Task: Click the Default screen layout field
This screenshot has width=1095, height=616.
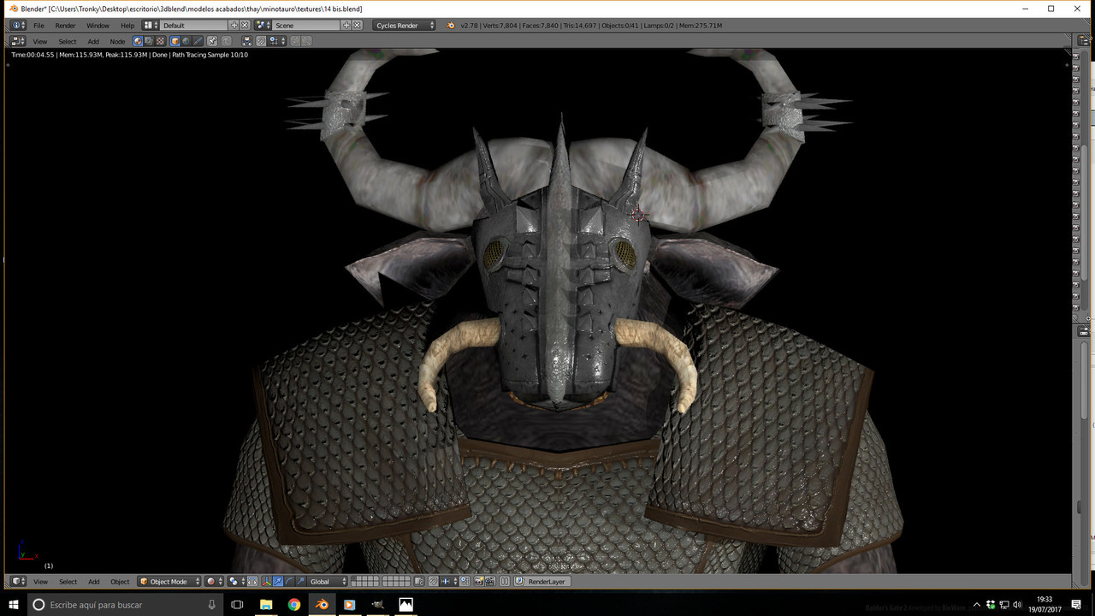Action: pyautogui.click(x=194, y=26)
